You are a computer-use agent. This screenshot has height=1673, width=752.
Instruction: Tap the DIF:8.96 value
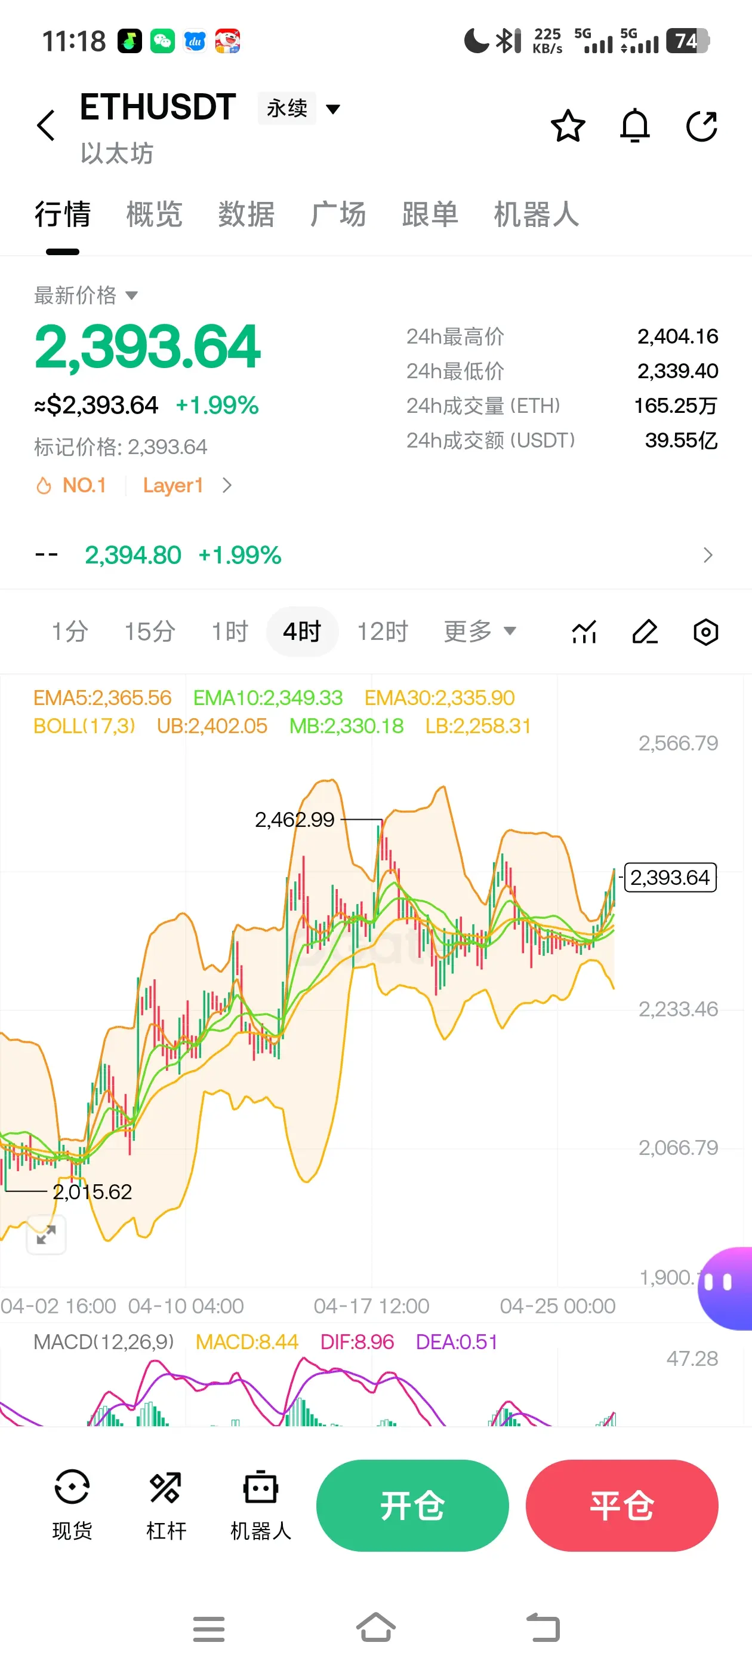pos(357,1342)
